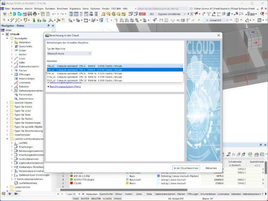Expand the Lastfälle tree node

(12, 143)
